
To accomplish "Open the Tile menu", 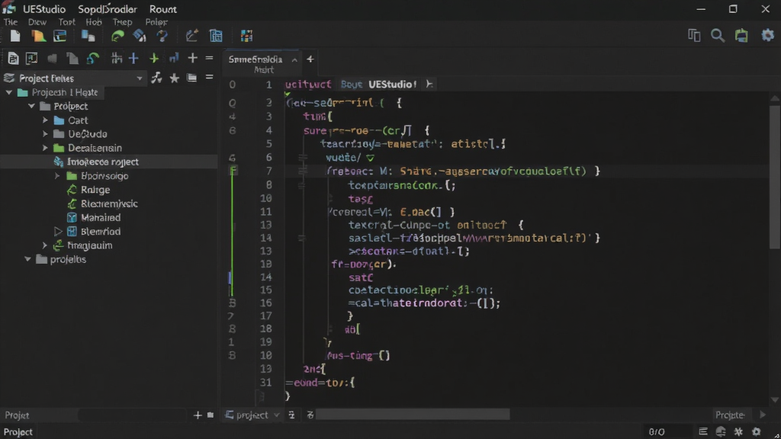I will [11, 22].
